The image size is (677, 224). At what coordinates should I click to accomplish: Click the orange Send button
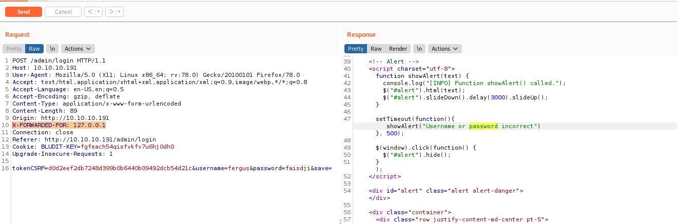click(x=24, y=11)
